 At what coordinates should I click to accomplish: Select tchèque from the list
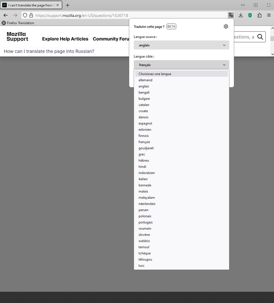[x=182, y=253]
